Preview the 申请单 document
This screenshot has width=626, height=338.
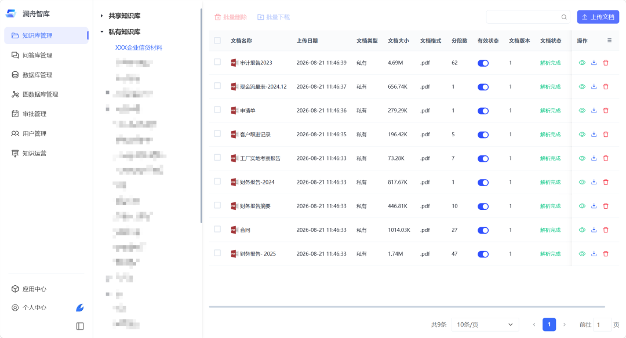(x=582, y=111)
